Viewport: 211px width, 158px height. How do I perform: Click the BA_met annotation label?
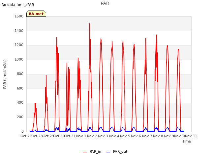click(x=36, y=14)
